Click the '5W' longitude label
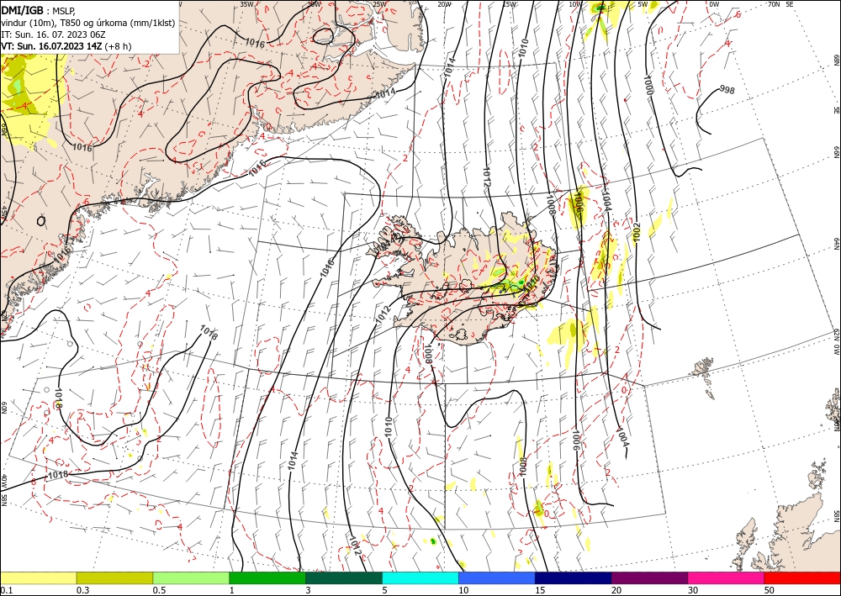 pyautogui.click(x=643, y=4)
